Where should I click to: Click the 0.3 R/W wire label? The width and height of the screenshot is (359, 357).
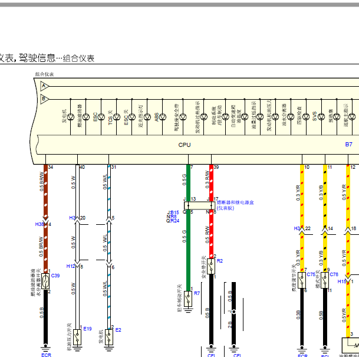click(207, 179)
